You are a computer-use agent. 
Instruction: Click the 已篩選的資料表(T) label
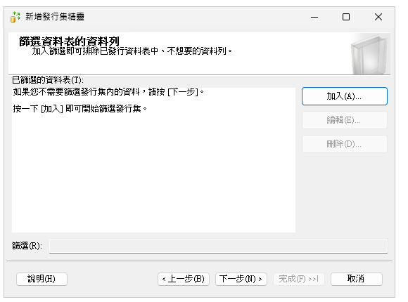(x=48, y=80)
